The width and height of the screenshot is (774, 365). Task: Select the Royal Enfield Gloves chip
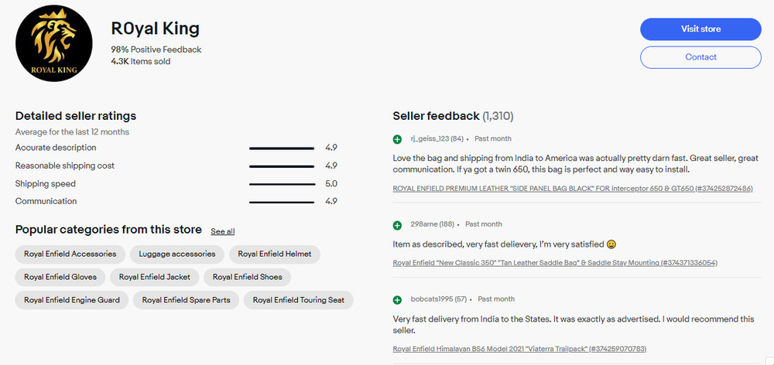(x=60, y=277)
